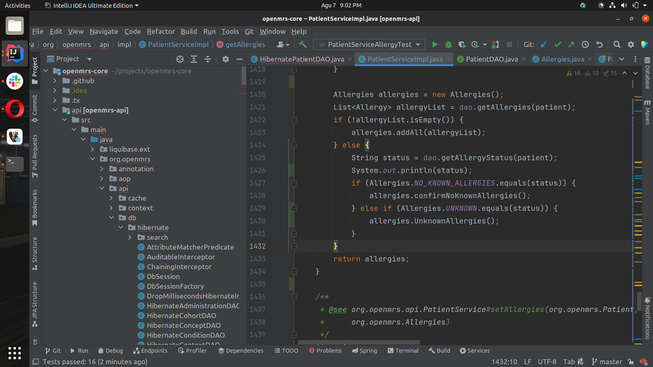The height and width of the screenshot is (367, 653).
Task: Open Ubuntu Show Applications grid
Action: tap(15, 353)
